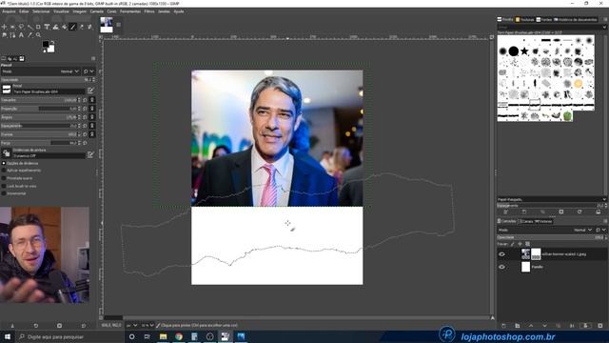Select the Color Picker eyedropper tool
609x343 pixels.
click(29, 35)
